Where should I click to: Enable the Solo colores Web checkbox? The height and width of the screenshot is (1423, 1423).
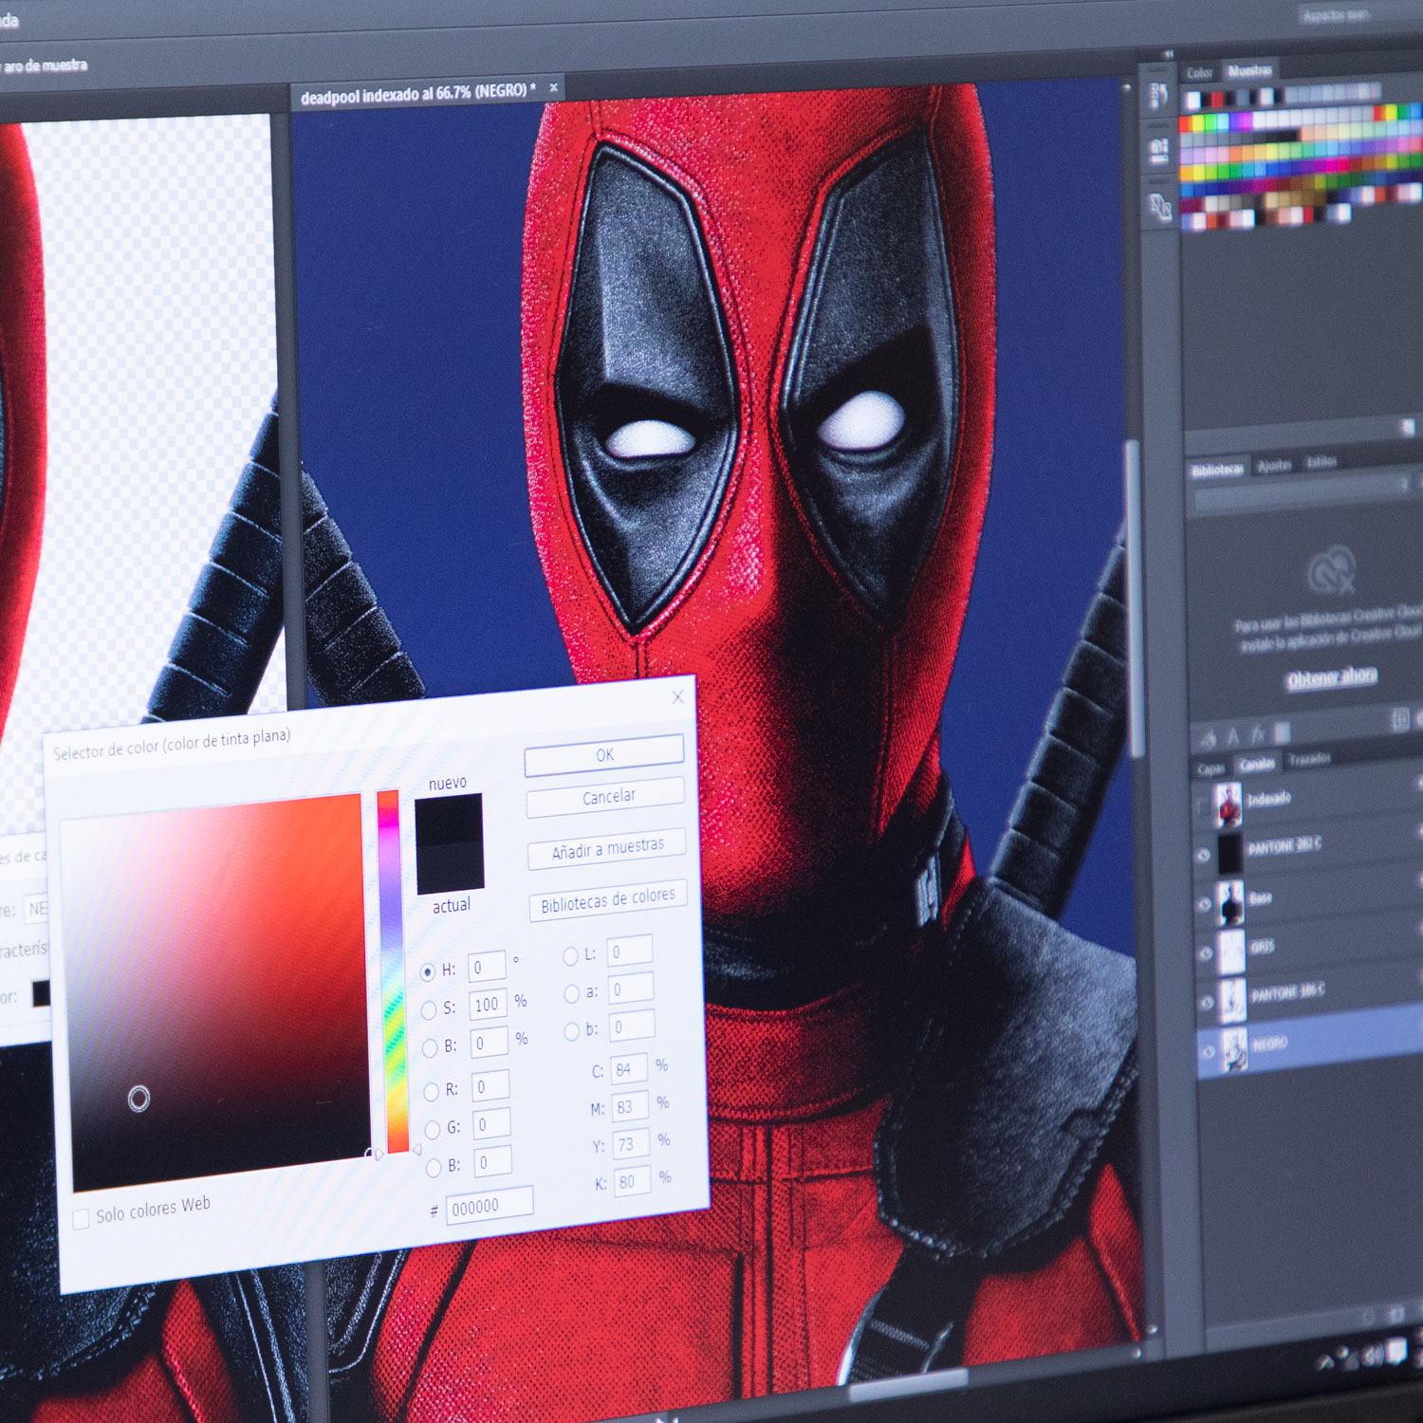coord(82,1218)
